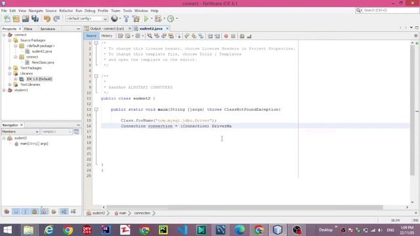Screen dimensions: 420x236
Task: Open the Navigate menu
Action: (x=36, y=10)
